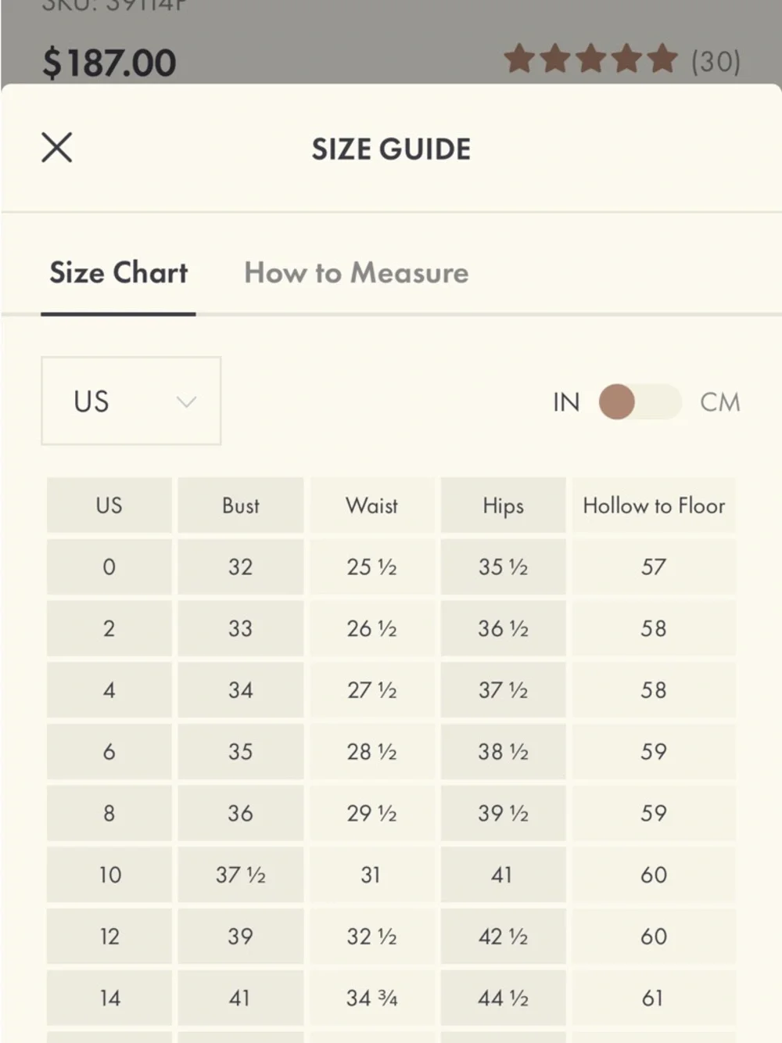This screenshot has width=782, height=1043.
Task: Select the 37 ½ bust measurement cell
Action: tap(240, 875)
